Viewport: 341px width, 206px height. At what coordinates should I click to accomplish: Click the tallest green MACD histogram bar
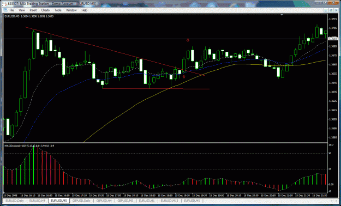pyautogui.click(x=33, y=166)
